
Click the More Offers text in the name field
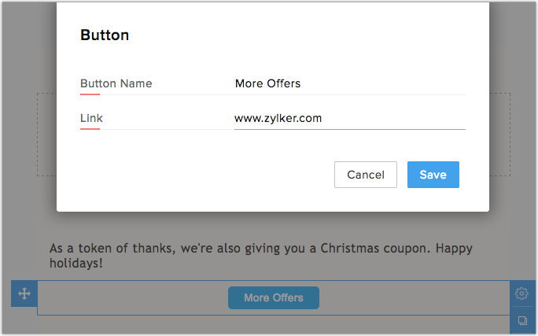267,83
